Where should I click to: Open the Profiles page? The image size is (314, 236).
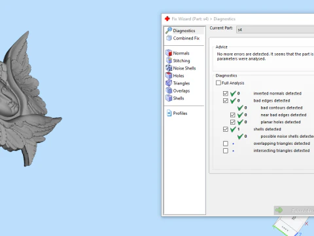pyautogui.click(x=180, y=113)
